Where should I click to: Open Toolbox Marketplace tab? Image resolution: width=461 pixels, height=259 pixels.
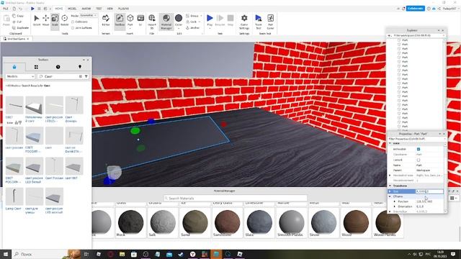[14, 67]
